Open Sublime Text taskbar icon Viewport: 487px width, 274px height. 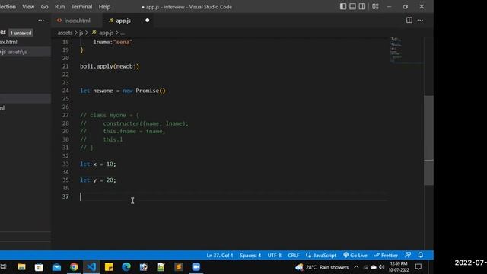pyautogui.click(x=179, y=267)
